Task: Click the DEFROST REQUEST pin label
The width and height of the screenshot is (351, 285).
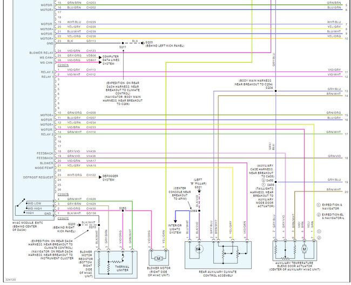Action: click(38, 177)
